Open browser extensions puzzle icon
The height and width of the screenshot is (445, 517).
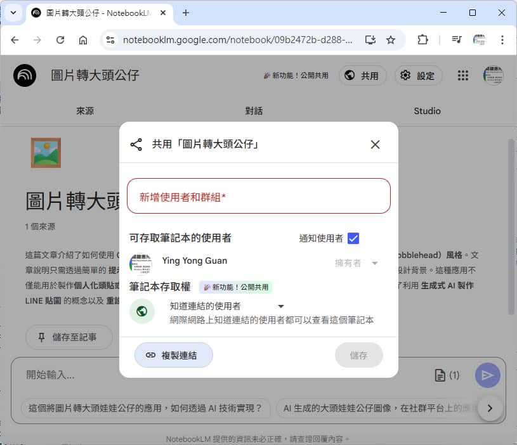pyautogui.click(x=422, y=40)
